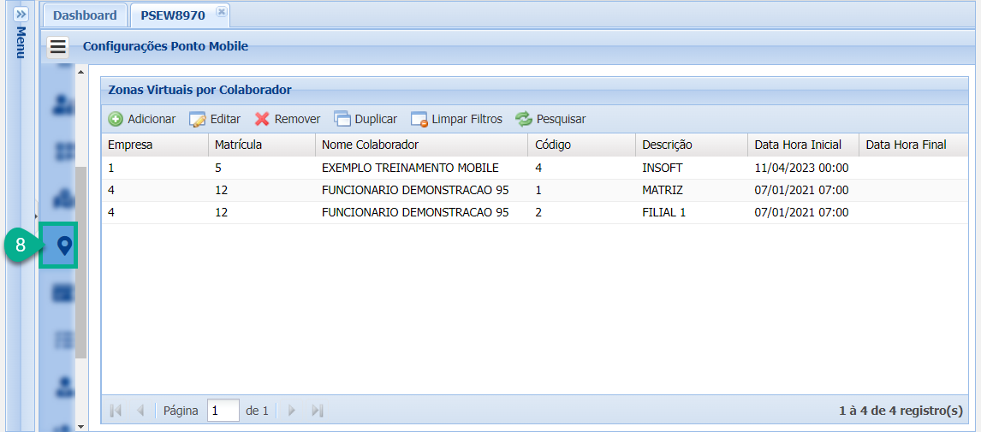This screenshot has height=432, width=981.
Task: Close the PSEW8970 tab
Action: pos(221,11)
